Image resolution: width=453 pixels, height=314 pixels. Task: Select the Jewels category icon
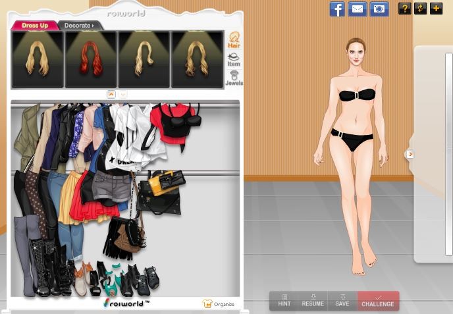[x=234, y=78]
